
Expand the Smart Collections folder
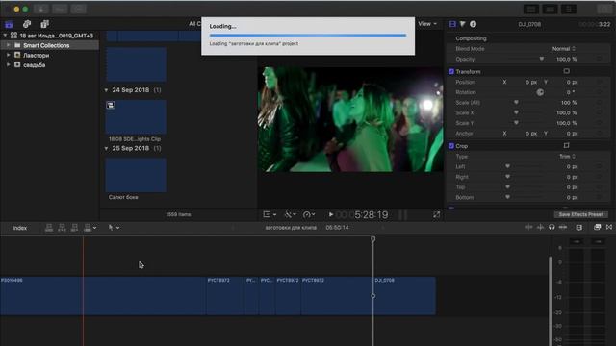pyautogui.click(x=9, y=45)
